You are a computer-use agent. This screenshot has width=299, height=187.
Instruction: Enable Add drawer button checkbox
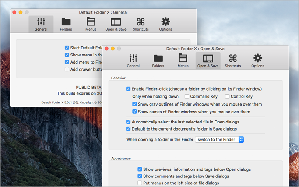pos(67,69)
